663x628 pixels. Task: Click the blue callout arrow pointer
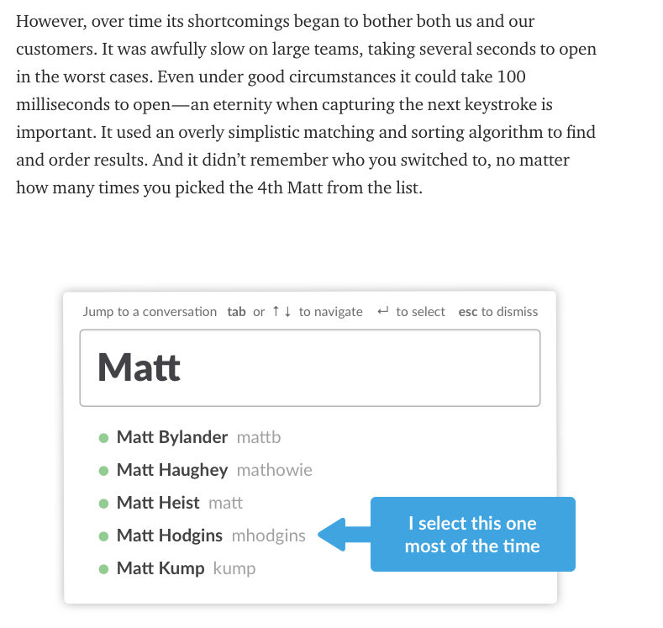coord(344,535)
